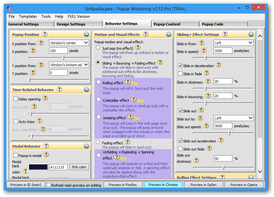Click help icon beside Y position from
The image size is (274, 197).
pyautogui.click(x=41, y=65)
